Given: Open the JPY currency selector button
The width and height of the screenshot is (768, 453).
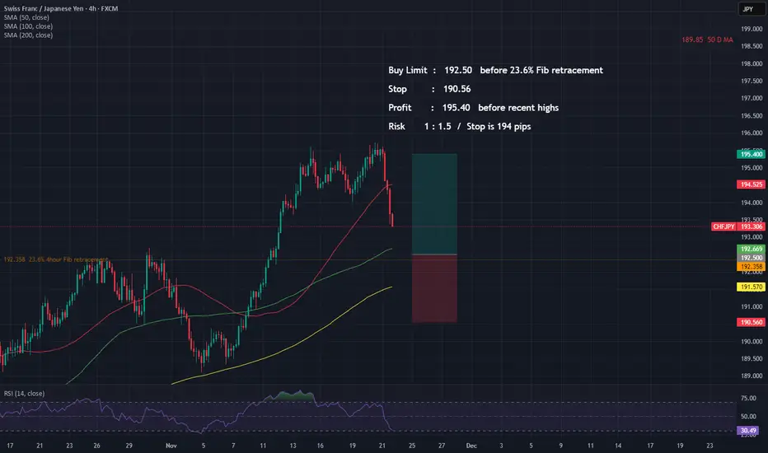Looking at the screenshot, I should 752,9.
